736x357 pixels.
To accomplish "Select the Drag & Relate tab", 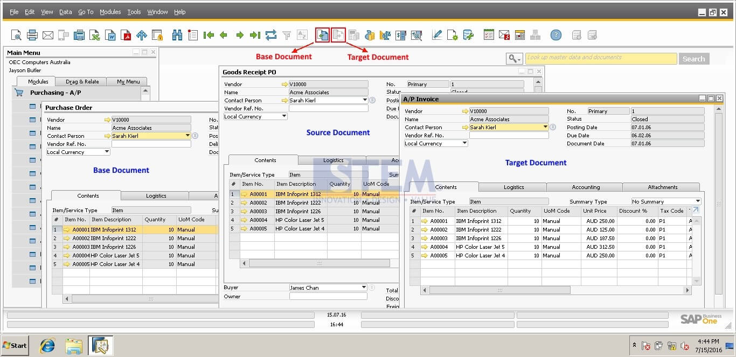I will [82, 82].
